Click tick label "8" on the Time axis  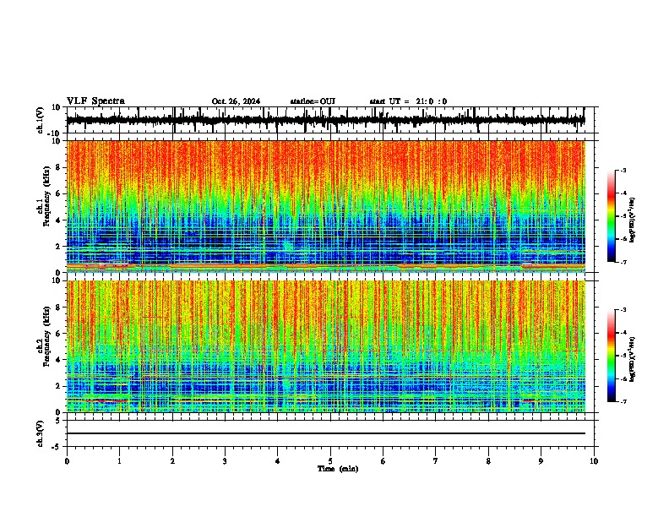[x=488, y=461]
